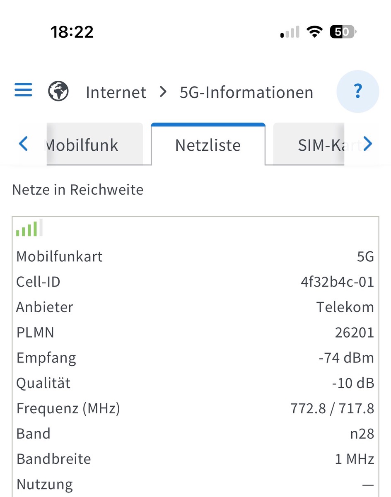The image size is (391, 497).
Task: Select the Cell-ID value 4f32b4c-01
Action: click(x=337, y=282)
